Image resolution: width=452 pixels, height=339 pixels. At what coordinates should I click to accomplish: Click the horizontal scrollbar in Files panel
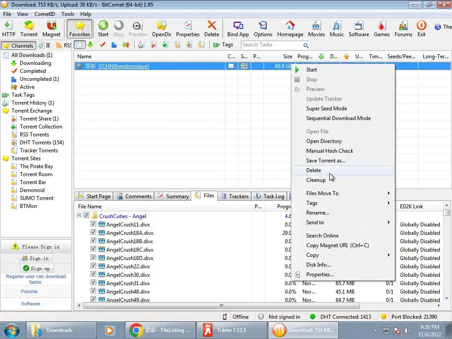click(222, 305)
